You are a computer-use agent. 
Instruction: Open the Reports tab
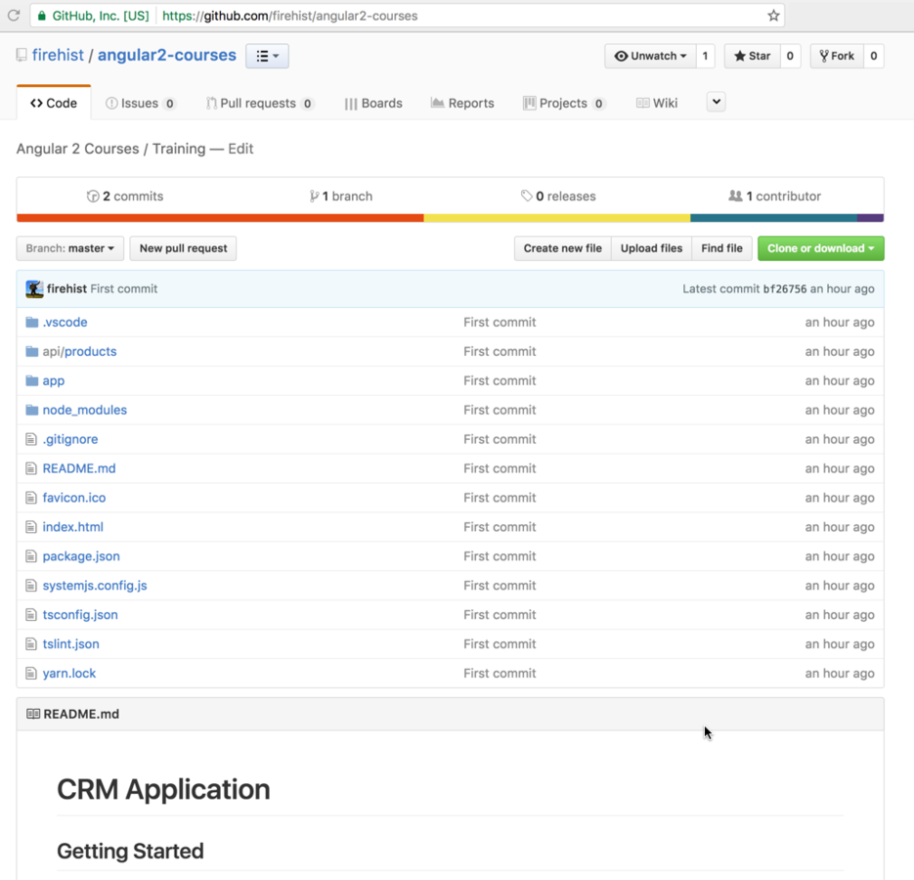coord(462,104)
